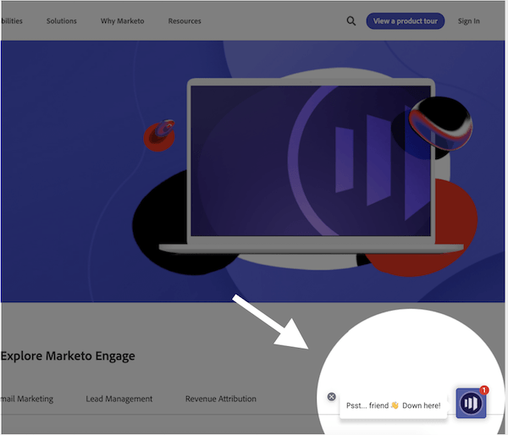Select the Lead Management tab

coord(119,399)
